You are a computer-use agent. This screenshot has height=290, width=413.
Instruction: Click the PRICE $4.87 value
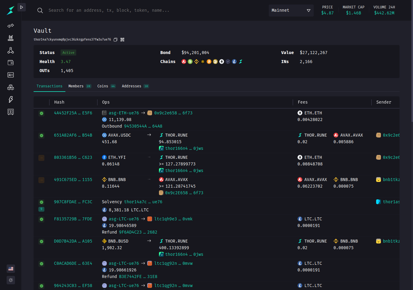pos(327,13)
